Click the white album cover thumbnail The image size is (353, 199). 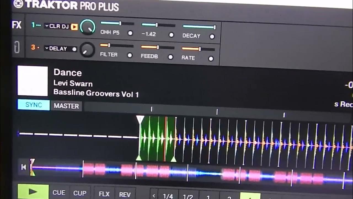pos(33,81)
